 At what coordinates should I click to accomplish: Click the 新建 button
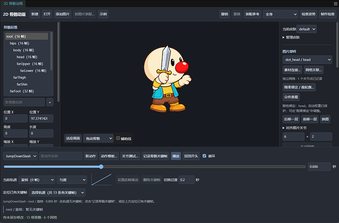click(35, 14)
